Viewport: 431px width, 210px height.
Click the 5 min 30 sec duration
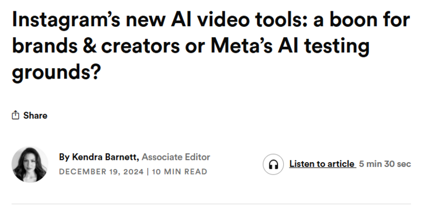point(385,164)
